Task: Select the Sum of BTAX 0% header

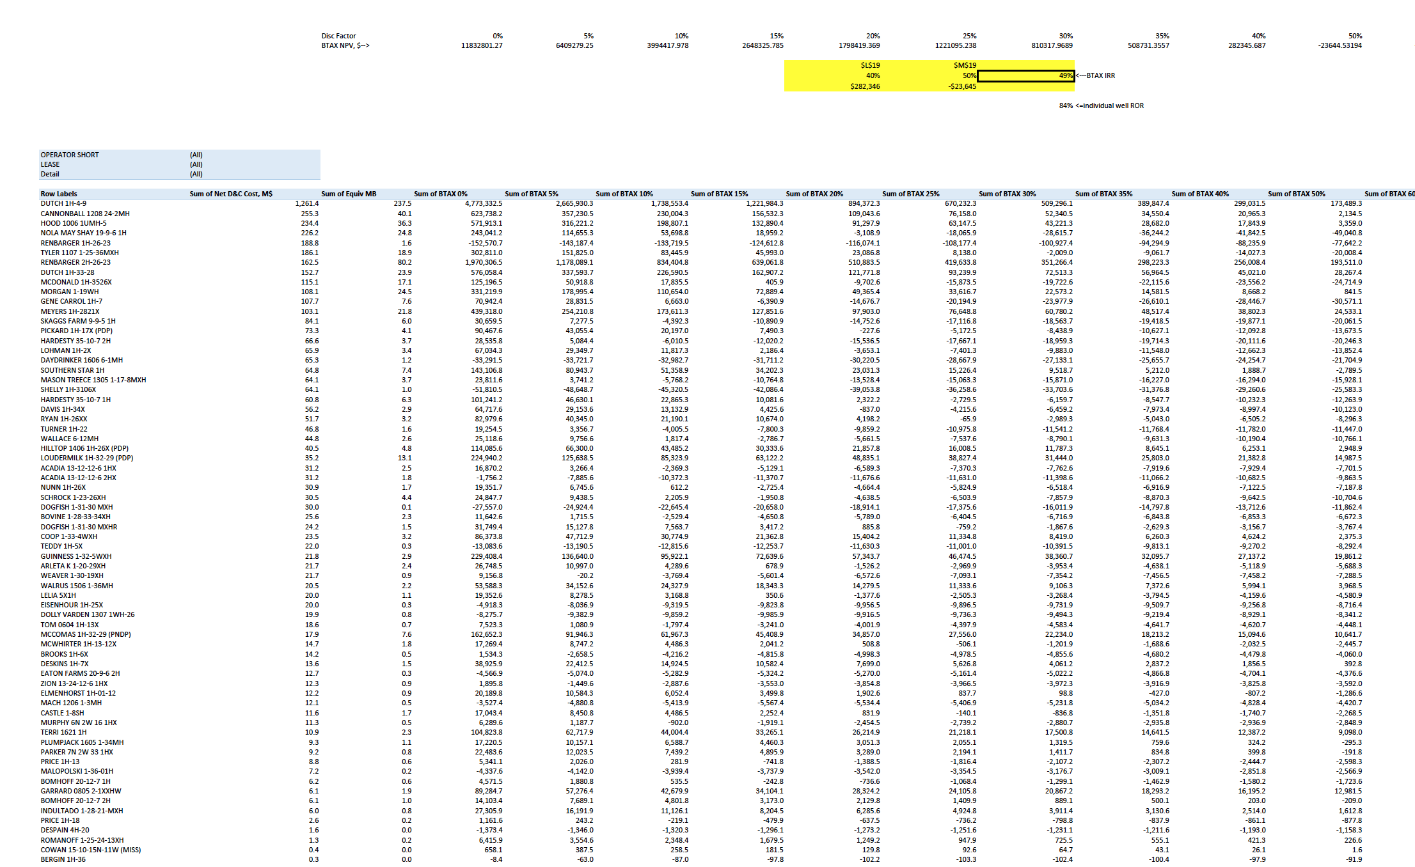Action: [x=441, y=194]
